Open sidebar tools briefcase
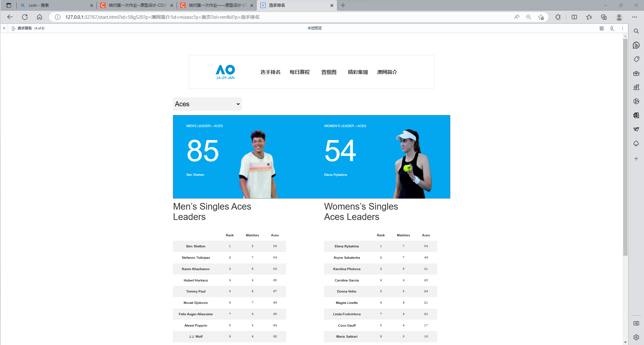The height and width of the screenshot is (345, 644). point(636,73)
